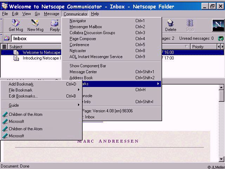Click the Unread messages: 0 label
The height and width of the screenshot is (169, 225).
196,38
